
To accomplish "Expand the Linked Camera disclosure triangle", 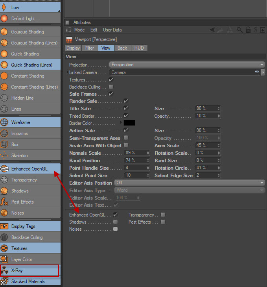I will (67, 72).
